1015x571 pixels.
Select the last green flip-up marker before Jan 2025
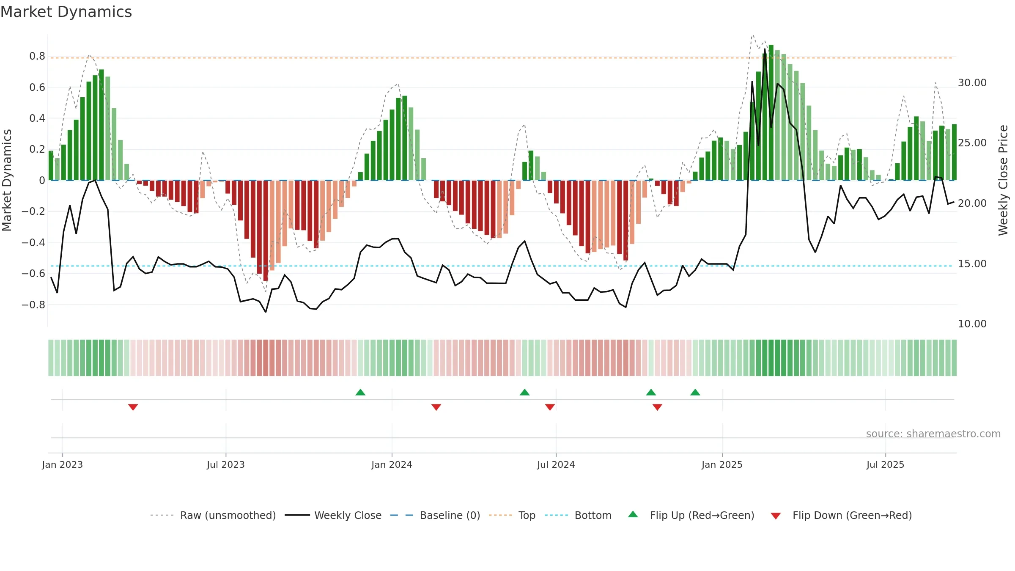(x=695, y=392)
